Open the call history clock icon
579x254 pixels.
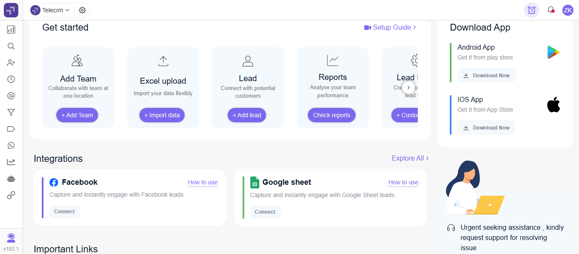pos(11,79)
